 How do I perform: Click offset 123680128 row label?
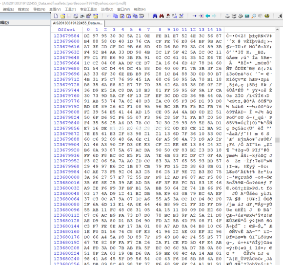click(x=66, y=221)
